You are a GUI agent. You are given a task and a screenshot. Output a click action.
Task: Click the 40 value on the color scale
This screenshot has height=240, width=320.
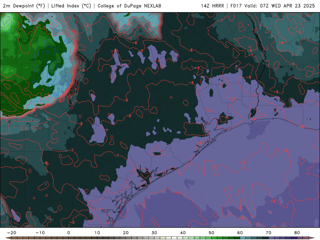pos(183,233)
